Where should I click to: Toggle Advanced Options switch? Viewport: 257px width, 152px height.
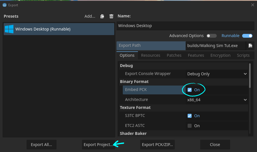pyautogui.click(x=212, y=36)
